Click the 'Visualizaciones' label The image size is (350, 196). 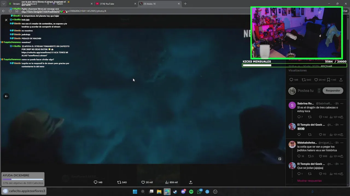(297, 71)
